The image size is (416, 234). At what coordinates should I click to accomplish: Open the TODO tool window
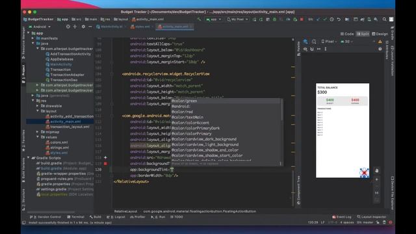tap(176, 217)
